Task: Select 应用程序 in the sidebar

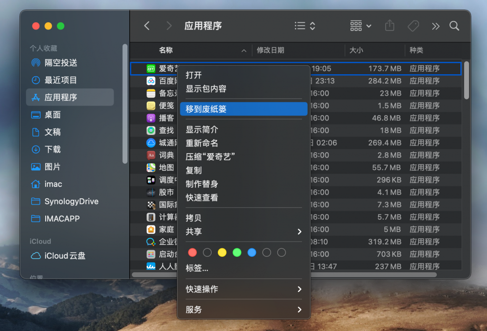Action: pos(70,97)
